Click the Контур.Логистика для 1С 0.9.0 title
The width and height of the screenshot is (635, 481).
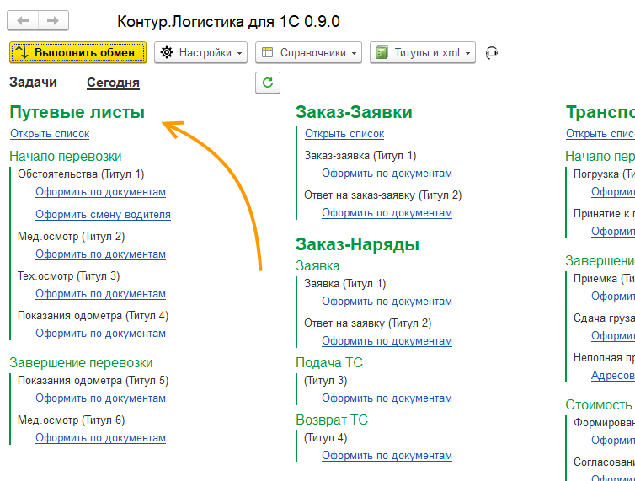click(228, 21)
